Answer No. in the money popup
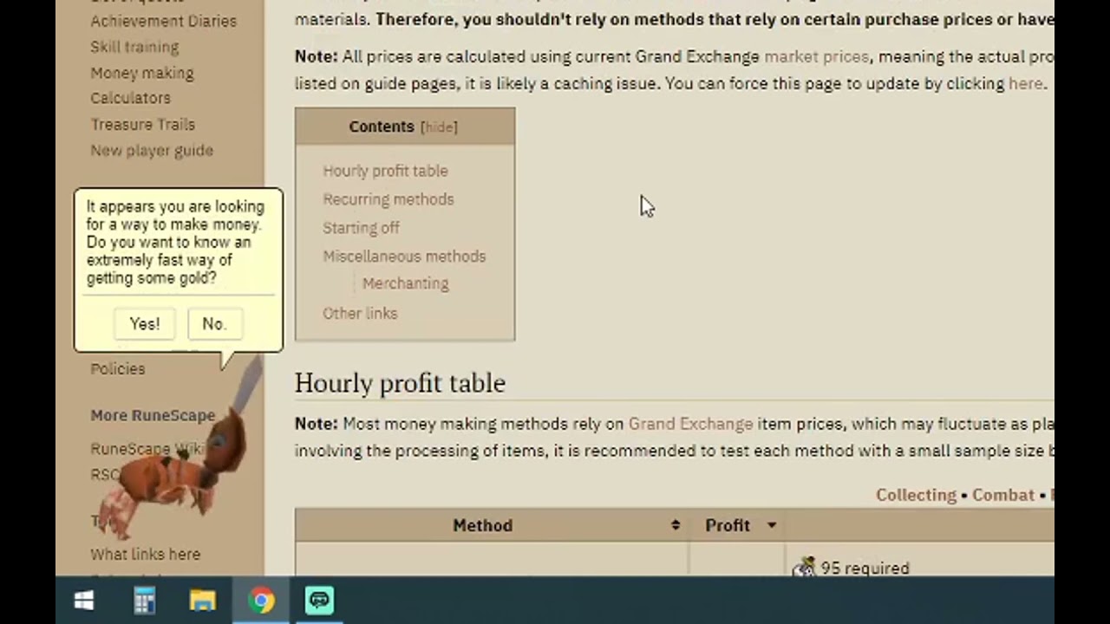This screenshot has width=1110, height=624. click(x=213, y=323)
